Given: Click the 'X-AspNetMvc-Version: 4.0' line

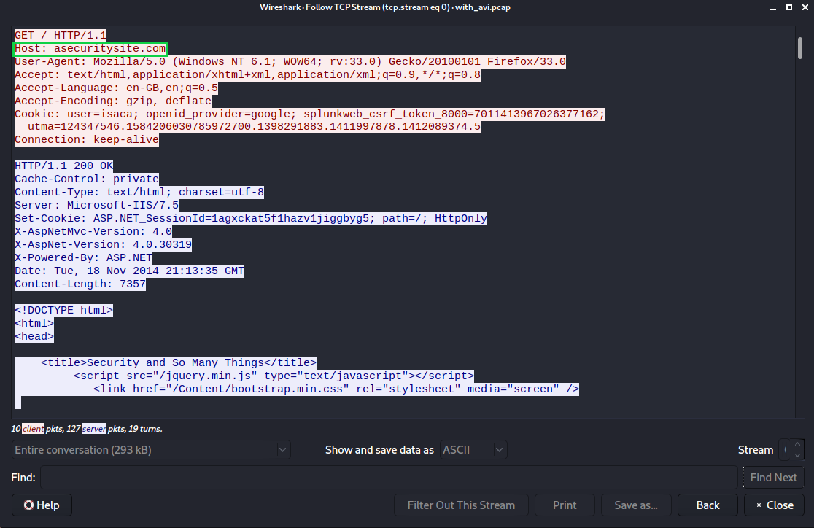Looking at the screenshot, I should [x=93, y=232].
